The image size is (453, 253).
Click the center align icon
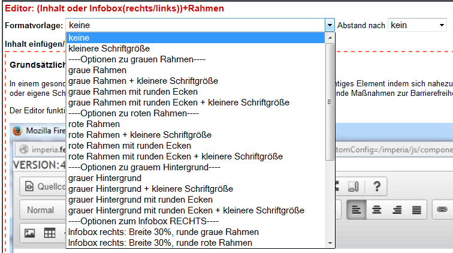pyautogui.click(x=376, y=210)
